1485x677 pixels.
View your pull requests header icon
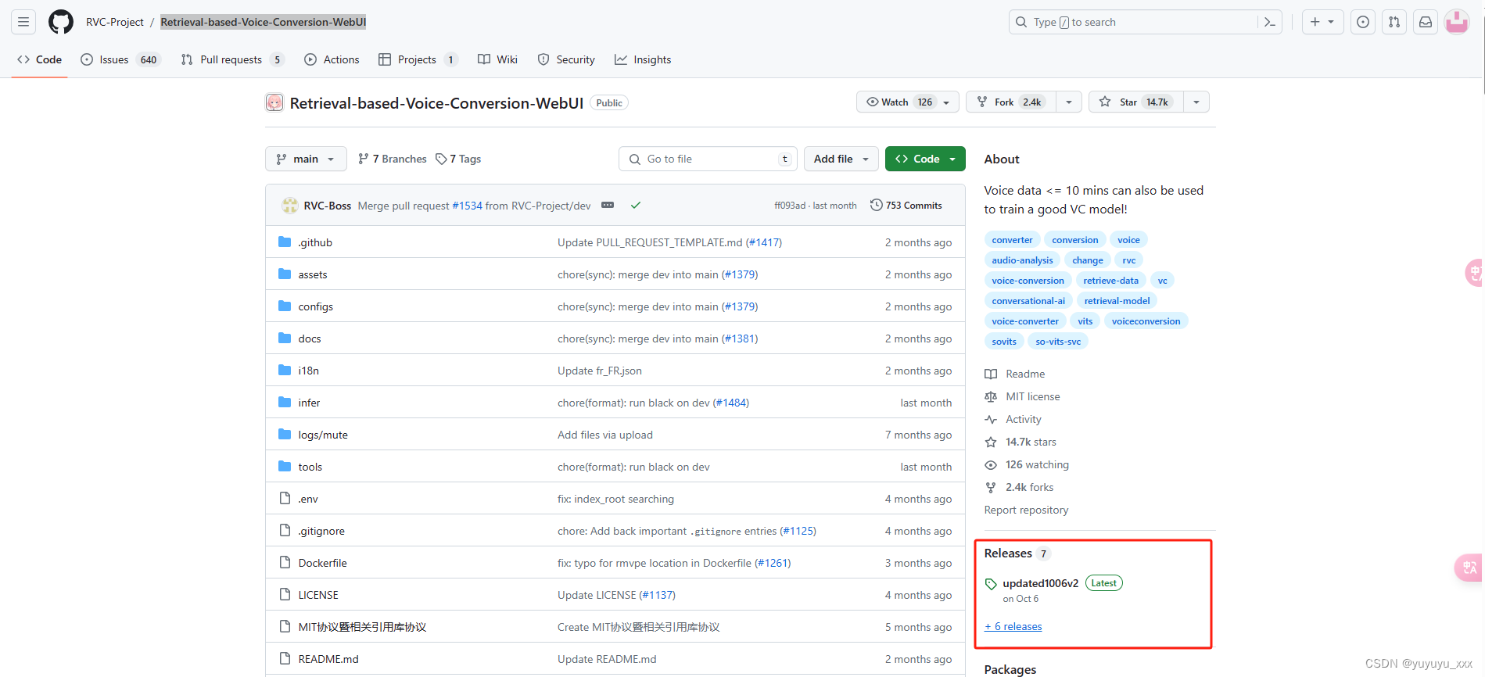[x=1394, y=22]
